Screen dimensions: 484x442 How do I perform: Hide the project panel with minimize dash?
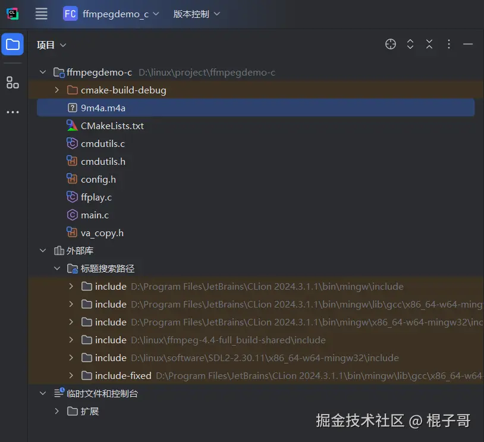[467, 44]
